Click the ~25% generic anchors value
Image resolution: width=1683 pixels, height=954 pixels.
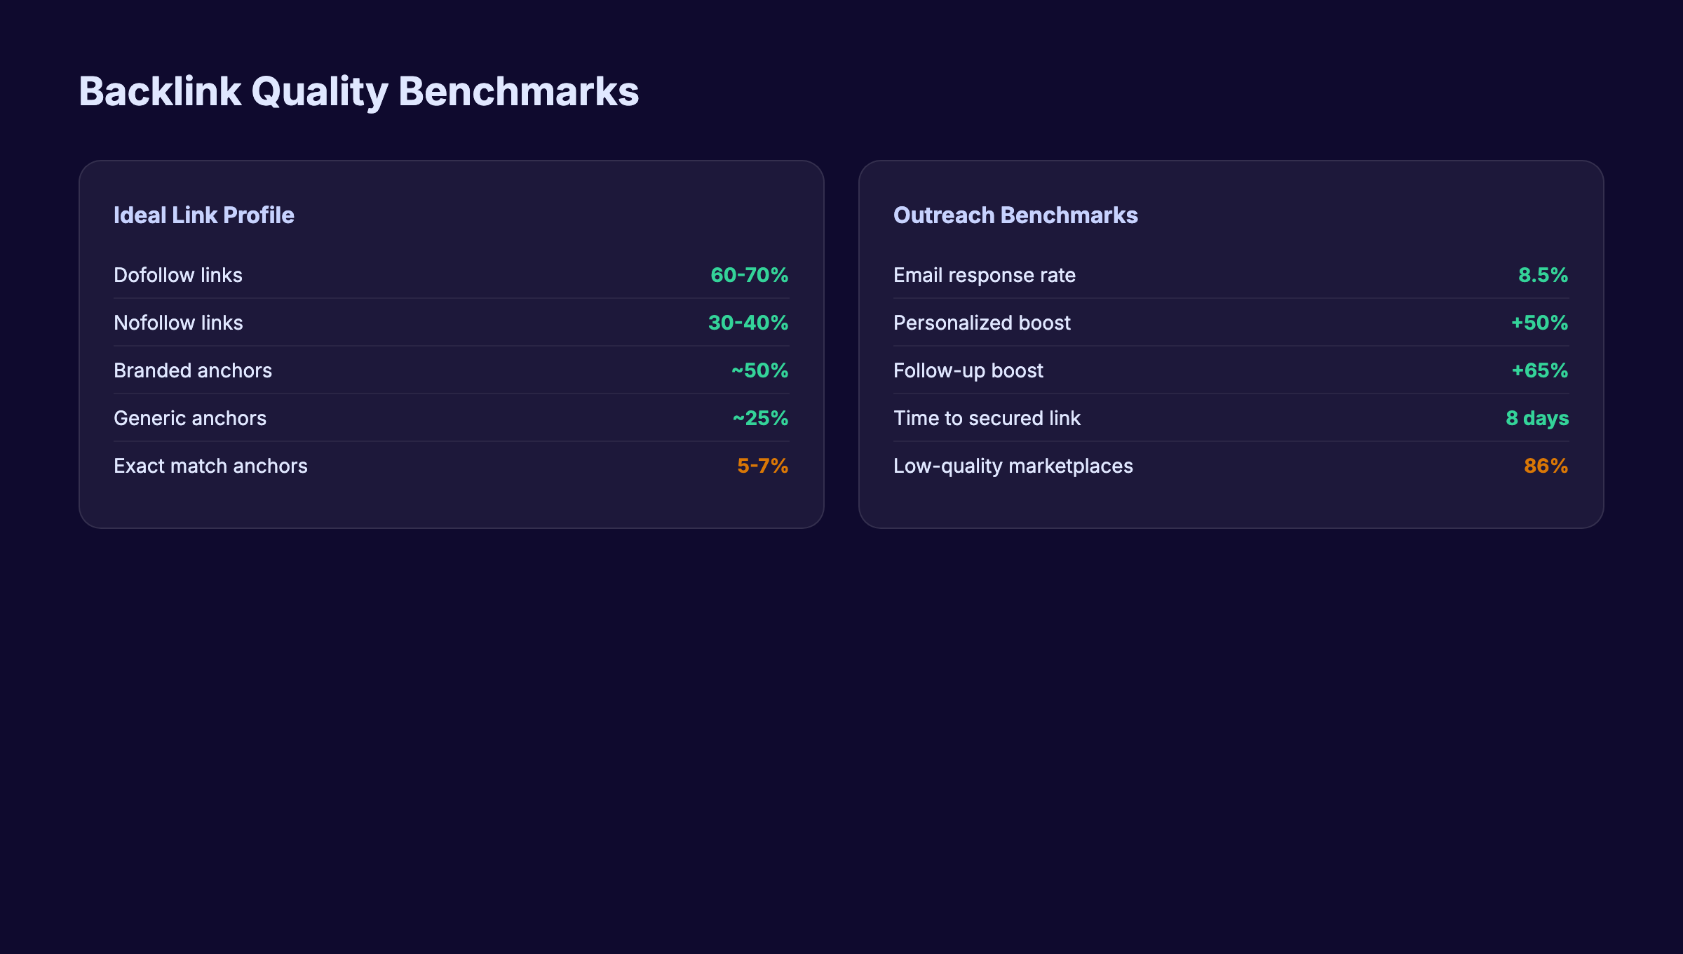click(759, 418)
